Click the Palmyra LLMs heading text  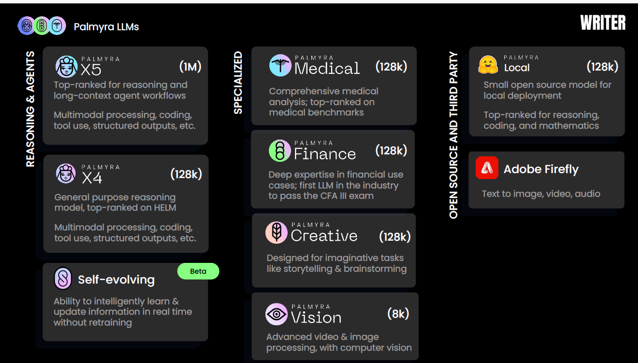[x=106, y=27]
